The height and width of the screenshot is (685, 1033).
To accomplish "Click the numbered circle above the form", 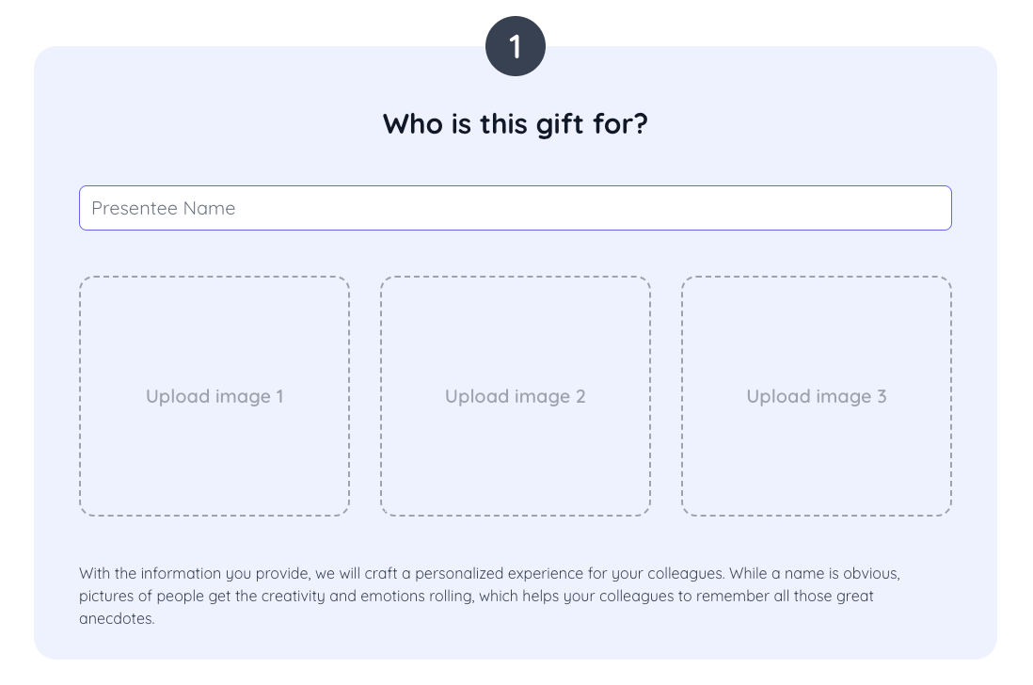I will click(515, 44).
